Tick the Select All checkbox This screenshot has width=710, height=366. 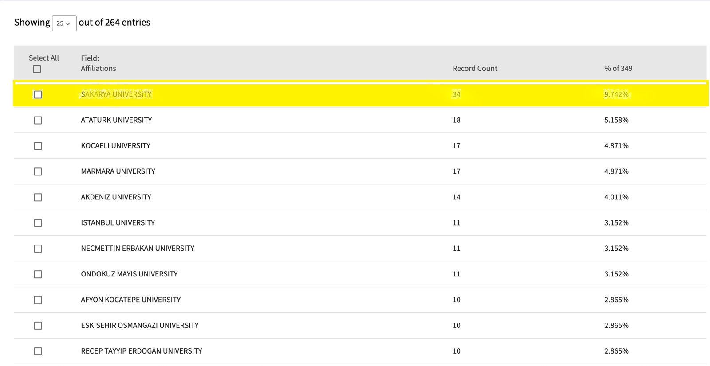37,69
